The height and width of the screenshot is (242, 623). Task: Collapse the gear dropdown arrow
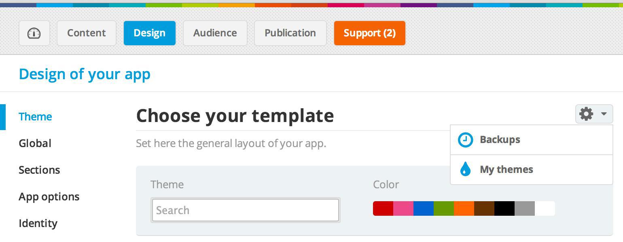604,114
